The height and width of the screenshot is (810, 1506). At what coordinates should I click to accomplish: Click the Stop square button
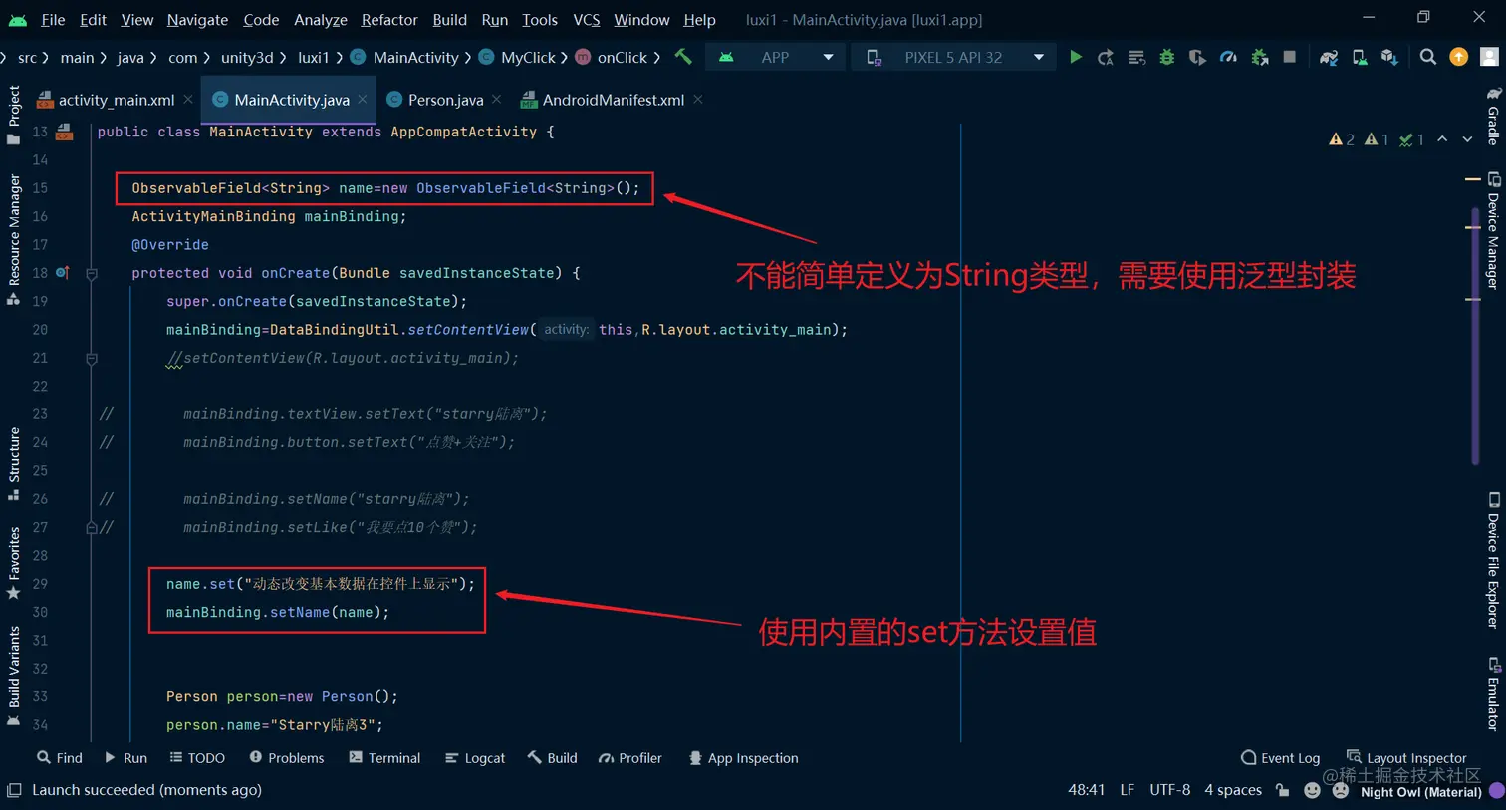(x=1290, y=58)
